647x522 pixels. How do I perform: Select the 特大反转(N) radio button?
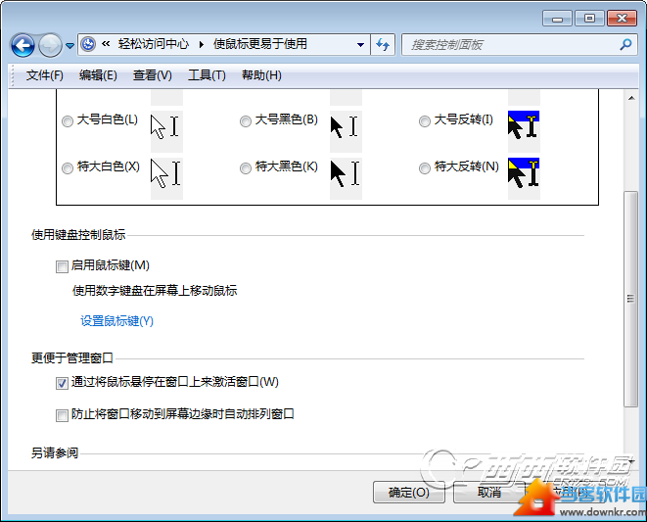(425, 168)
